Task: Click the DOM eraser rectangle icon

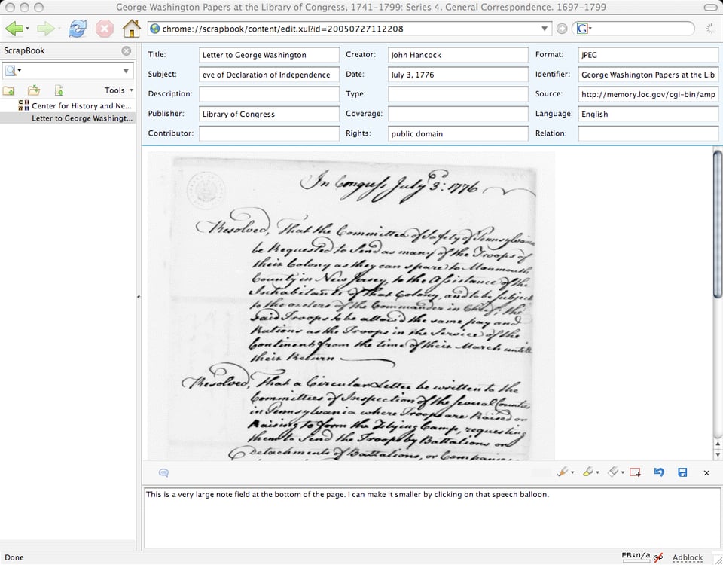Action: pos(635,472)
